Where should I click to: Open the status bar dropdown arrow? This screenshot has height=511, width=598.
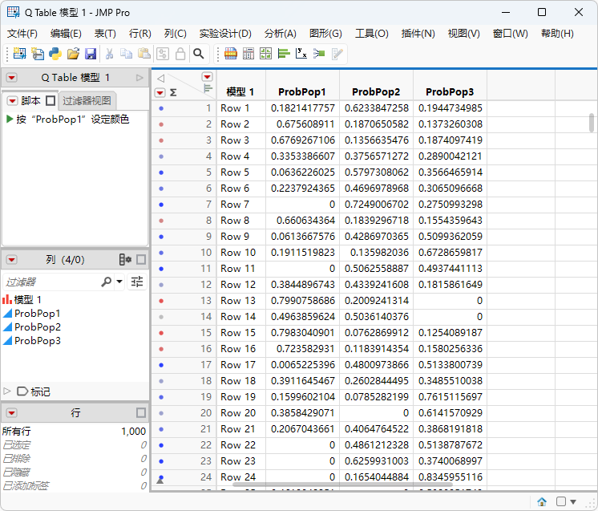point(573,502)
